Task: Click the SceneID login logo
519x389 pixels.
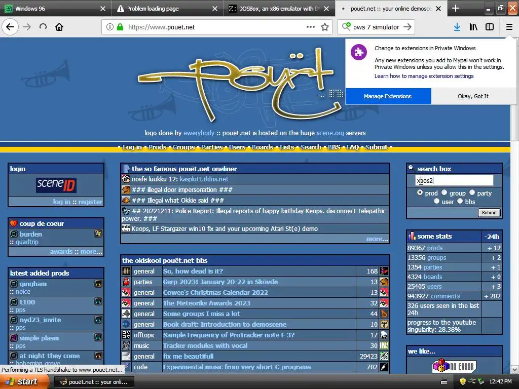Action: [x=56, y=185]
